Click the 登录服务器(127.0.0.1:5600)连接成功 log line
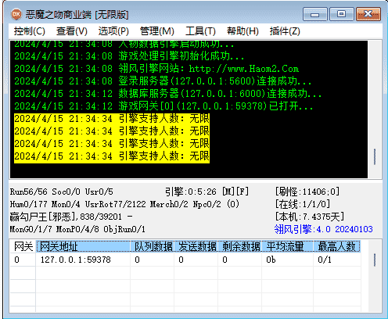The height and width of the screenshot is (319, 388). 163,81
